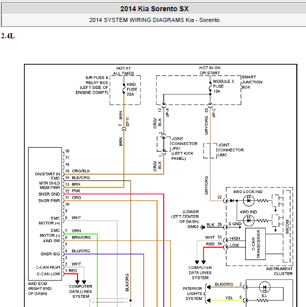Image resolution: width=306 pixels, height=307 pixels.
Task: Click the 'I/P-C' connector label
Action: click(x=214, y=112)
